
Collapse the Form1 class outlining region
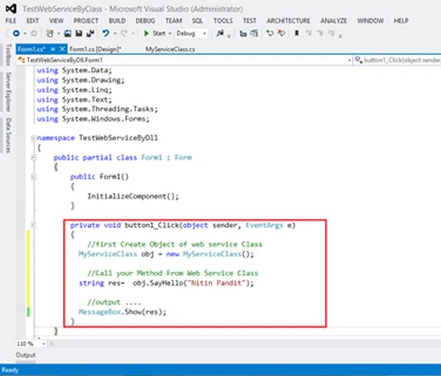(x=34, y=158)
